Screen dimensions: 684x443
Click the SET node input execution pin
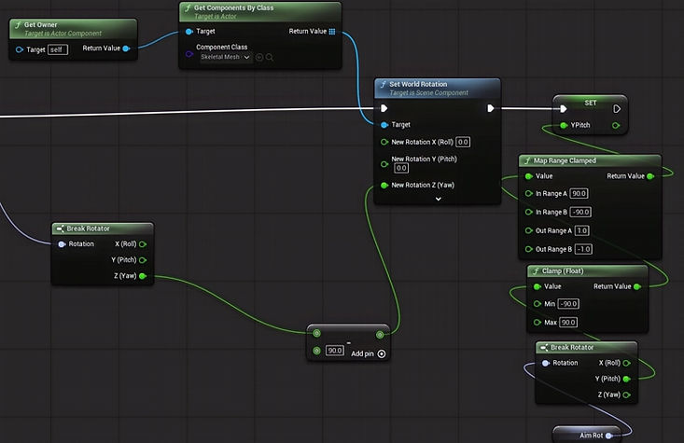[x=564, y=108]
